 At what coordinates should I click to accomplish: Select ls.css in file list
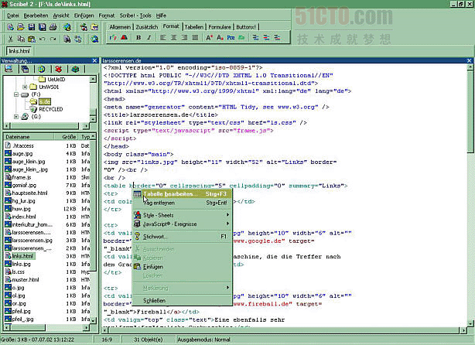pos(18,272)
